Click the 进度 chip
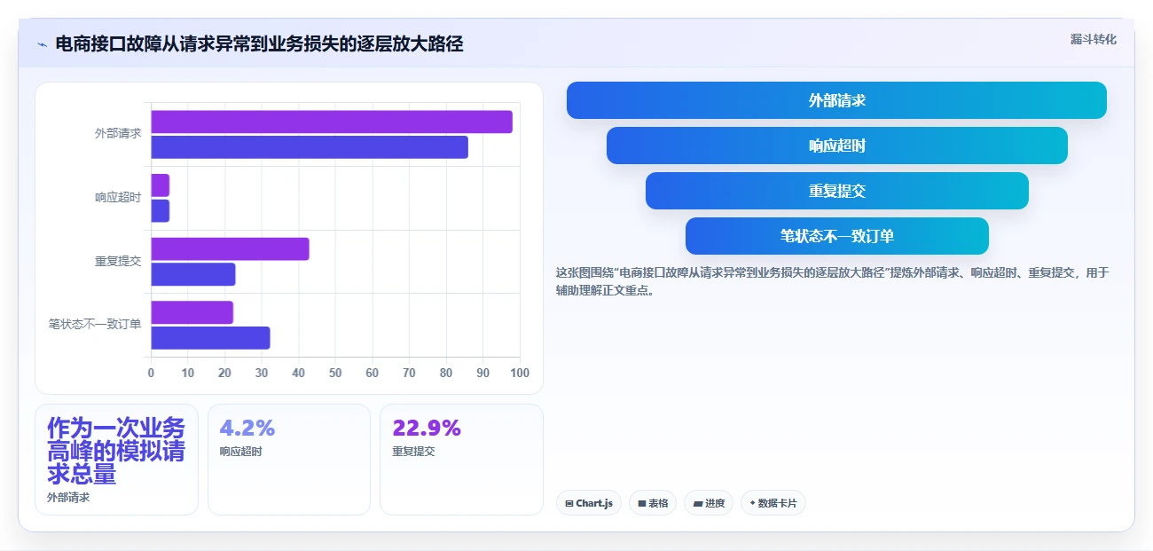The image size is (1153, 551). [709, 503]
